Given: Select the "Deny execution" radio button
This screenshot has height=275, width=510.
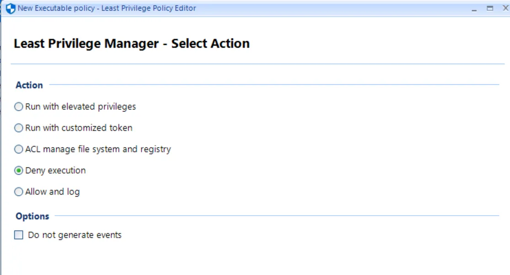Looking at the screenshot, I should [18, 170].
